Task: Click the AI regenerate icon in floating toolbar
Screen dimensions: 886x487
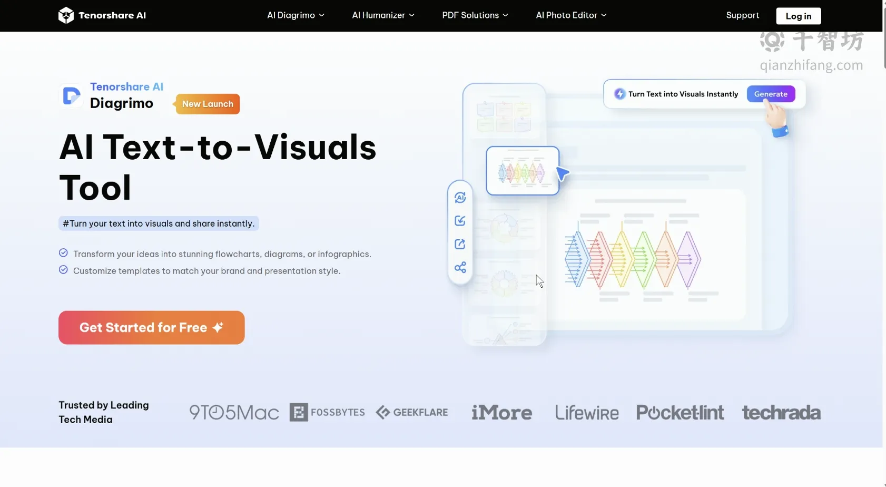Action: pos(460,198)
